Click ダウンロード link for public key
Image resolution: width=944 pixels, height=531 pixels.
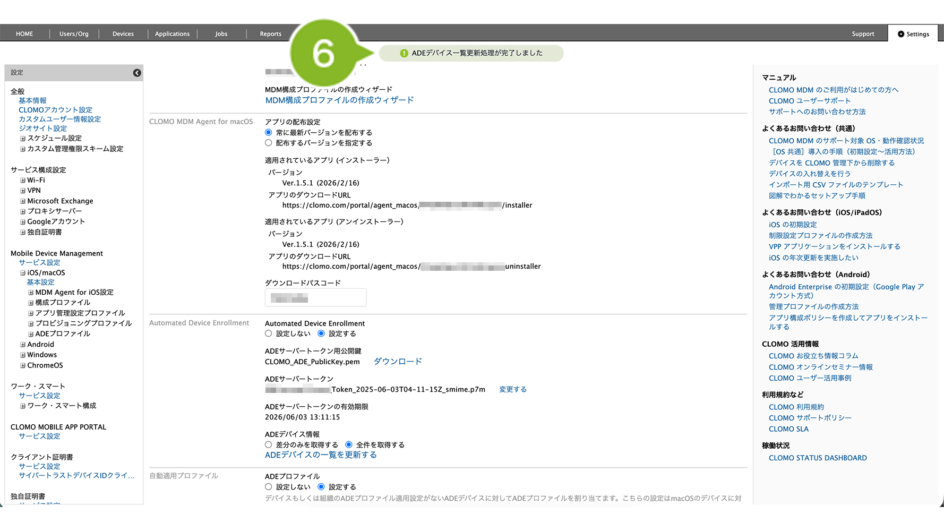pyautogui.click(x=398, y=362)
